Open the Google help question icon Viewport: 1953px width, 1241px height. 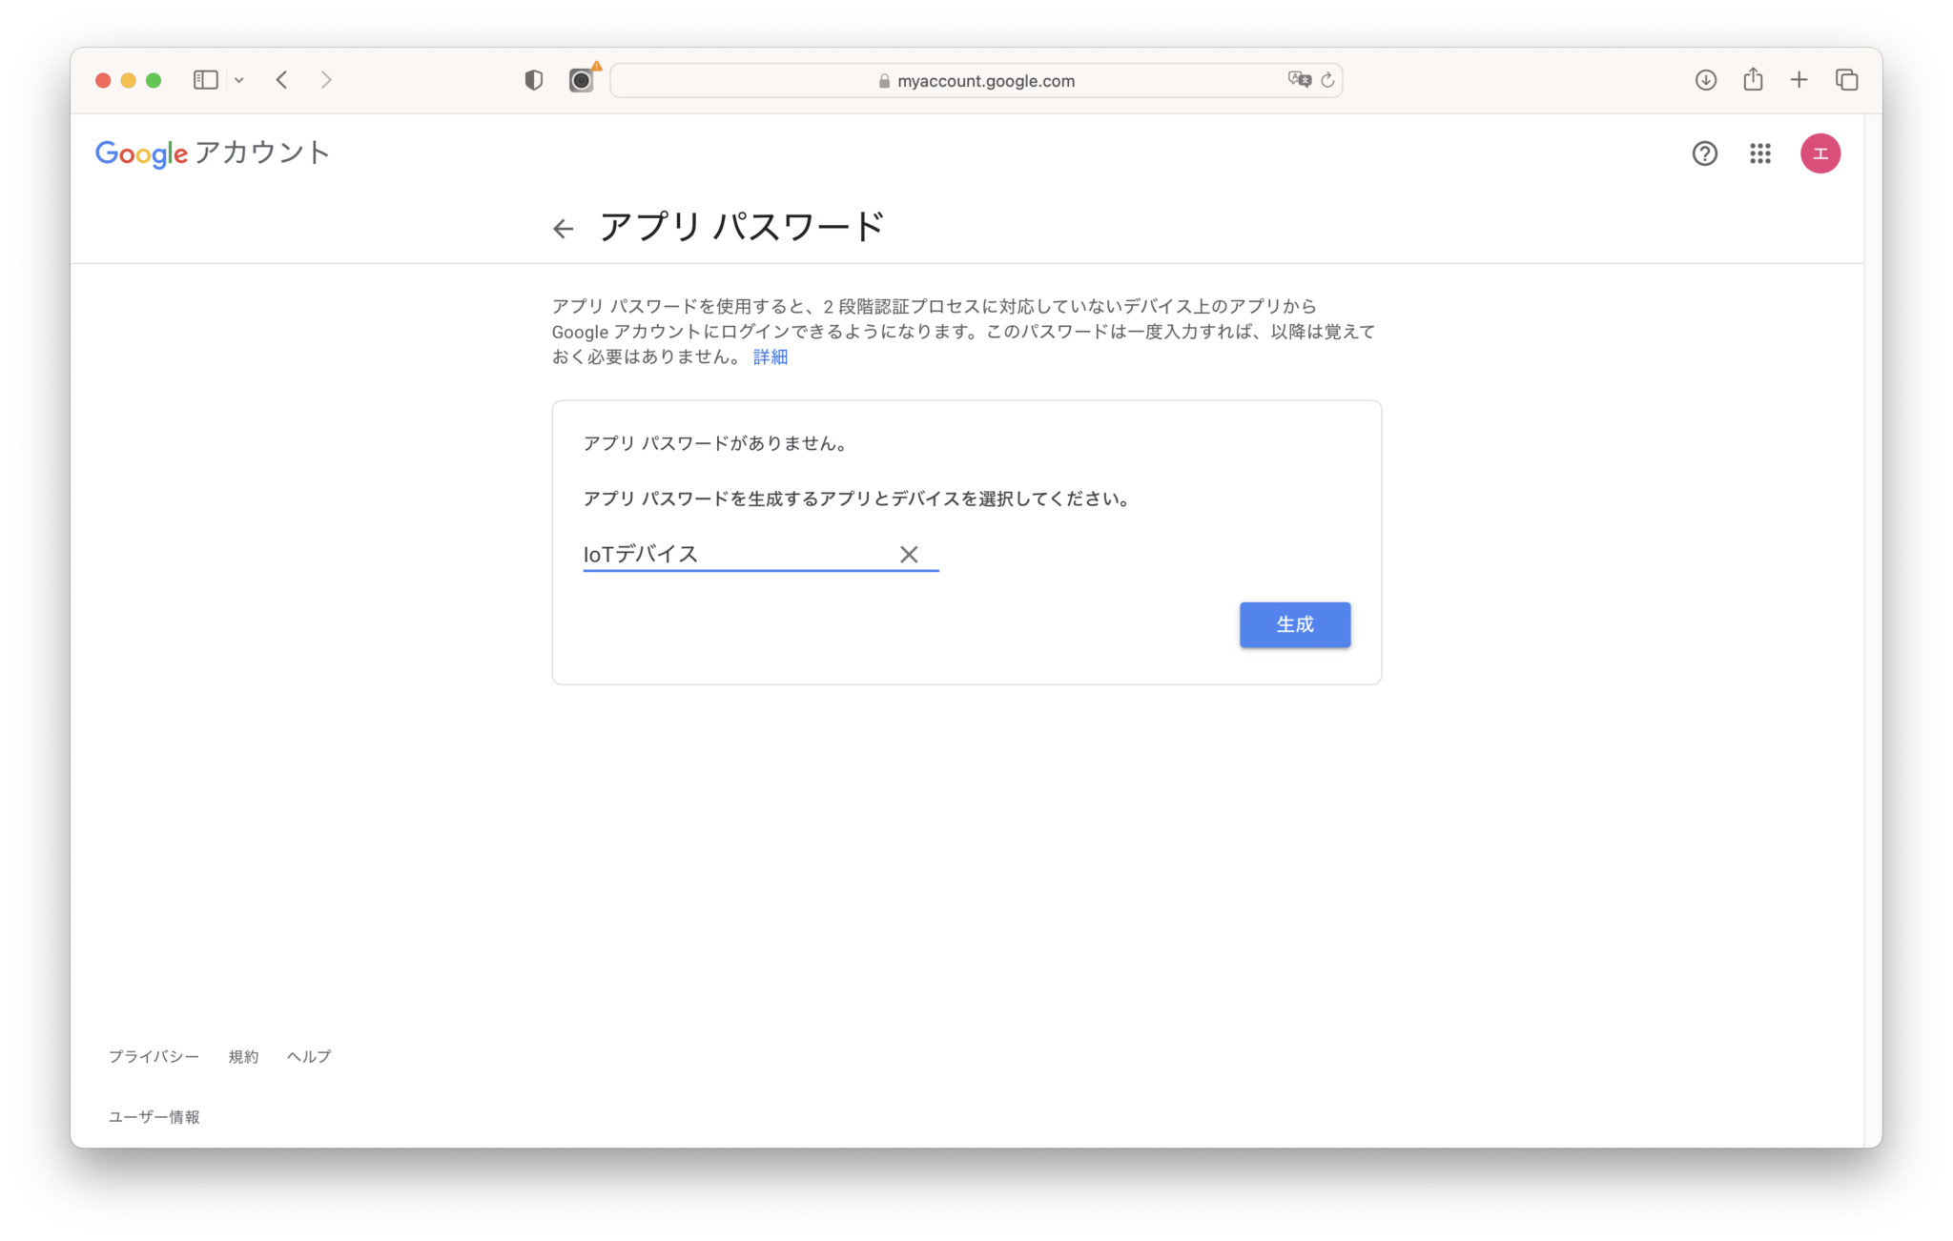(x=1704, y=153)
